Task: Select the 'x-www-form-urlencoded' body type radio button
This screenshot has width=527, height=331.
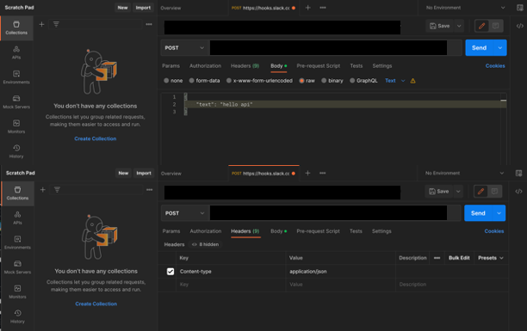Action: [x=229, y=81]
